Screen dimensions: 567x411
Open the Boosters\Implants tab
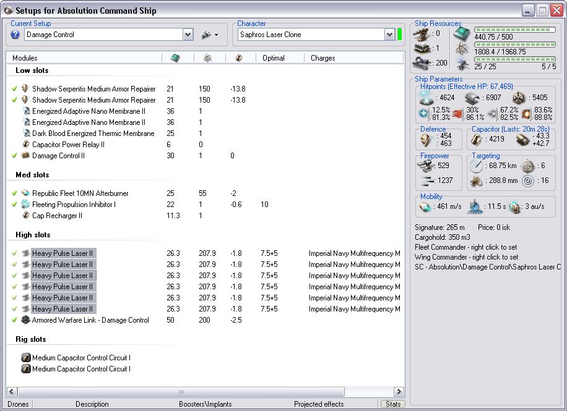pyautogui.click(x=205, y=404)
